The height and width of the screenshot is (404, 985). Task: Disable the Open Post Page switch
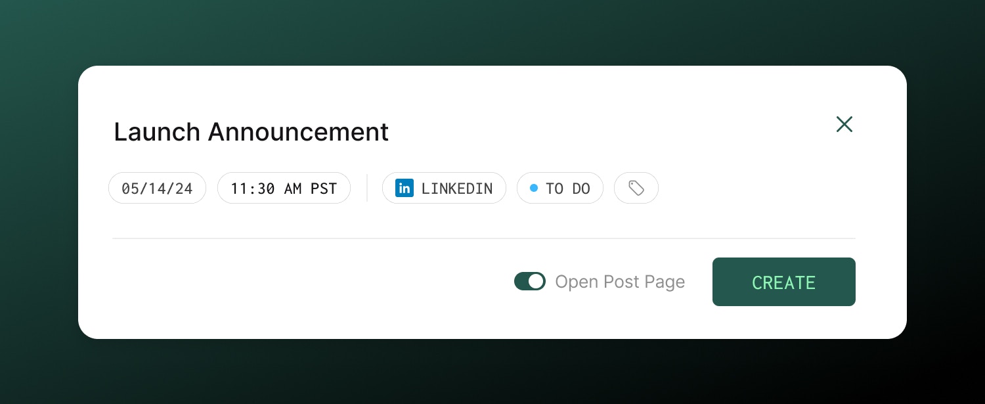530,281
